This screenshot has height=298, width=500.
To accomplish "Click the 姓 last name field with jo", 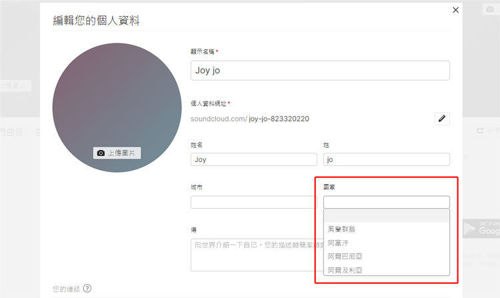I will (x=386, y=159).
